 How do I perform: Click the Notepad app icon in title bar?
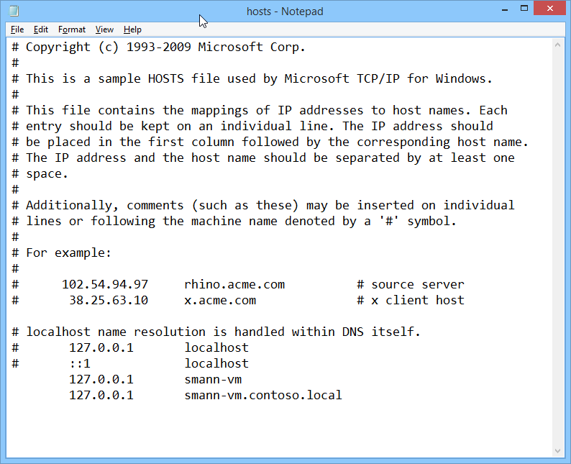(14, 11)
